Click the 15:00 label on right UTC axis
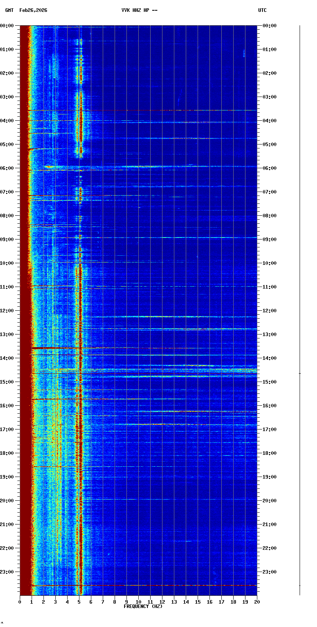317x627 pixels. pos(270,382)
